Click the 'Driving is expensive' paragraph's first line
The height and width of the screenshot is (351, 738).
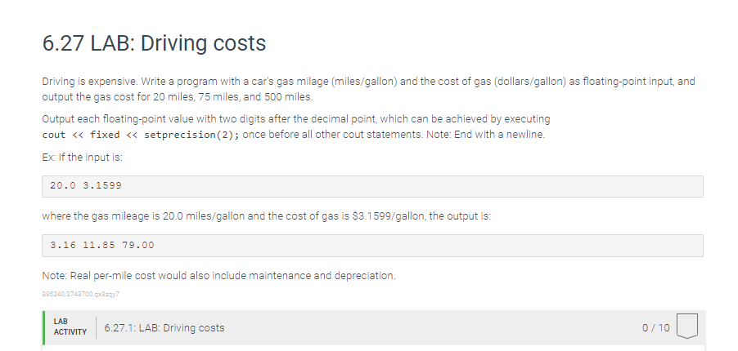pyautogui.click(x=368, y=82)
